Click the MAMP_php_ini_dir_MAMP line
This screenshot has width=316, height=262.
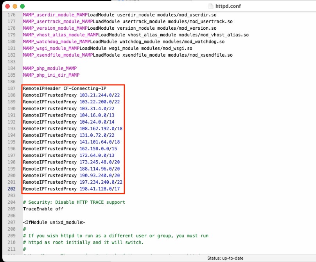pyautogui.click(x=51, y=75)
